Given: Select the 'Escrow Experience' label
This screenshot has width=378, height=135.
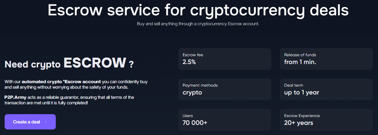Looking at the screenshot, I should coord(302,116).
